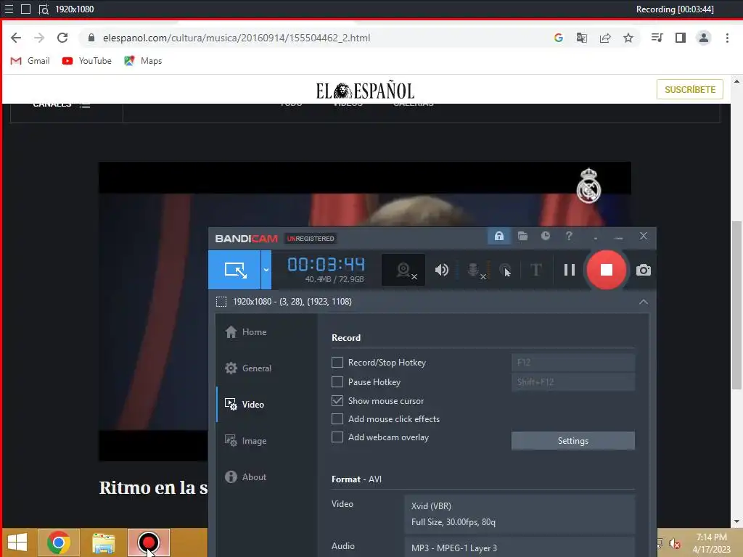Viewport: 743px width, 557px height.
Task: Open Bandicam from the taskbar
Action: click(x=149, y=542)
